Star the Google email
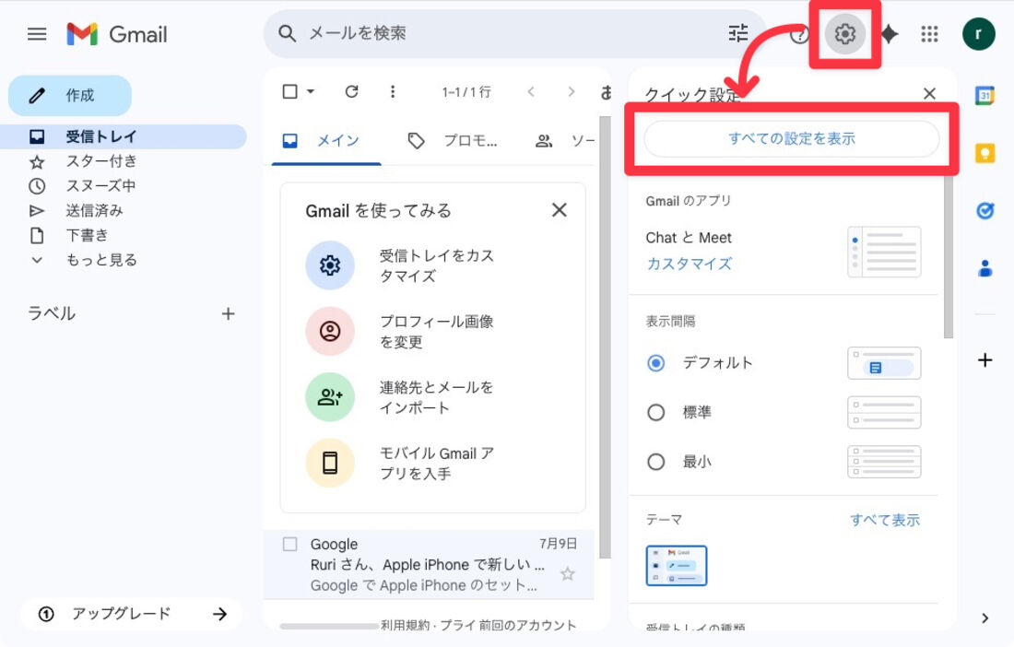Image resolution: width=1014 pixels, height=647 pixels. point(567,574)
